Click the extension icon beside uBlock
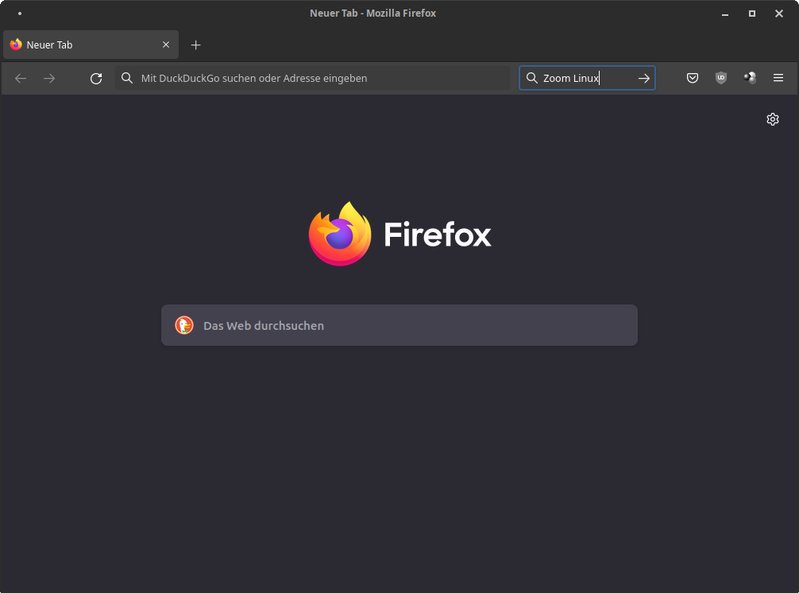Viewport: 799px width, 593px height. point(750,77)
